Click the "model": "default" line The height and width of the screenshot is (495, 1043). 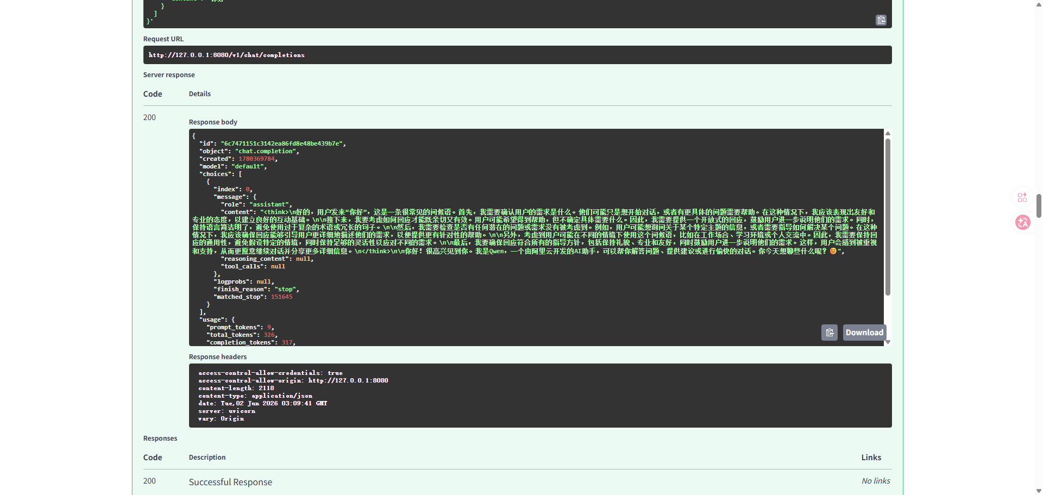(x=233, y=166)
